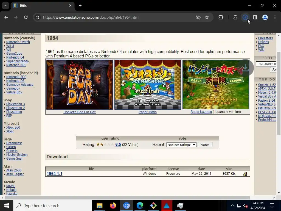
Task: Open the Paper Mario screenshot thumbnail
Action: tap(148, 85)
